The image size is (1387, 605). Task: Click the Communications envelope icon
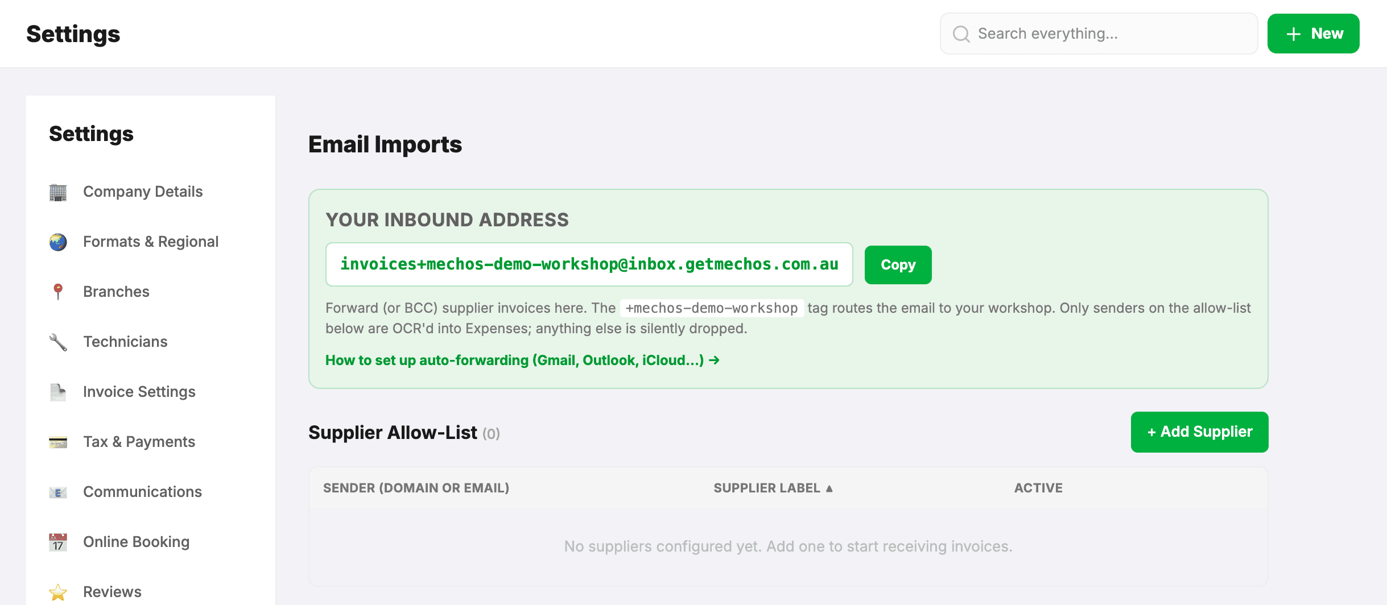point(58,492)
